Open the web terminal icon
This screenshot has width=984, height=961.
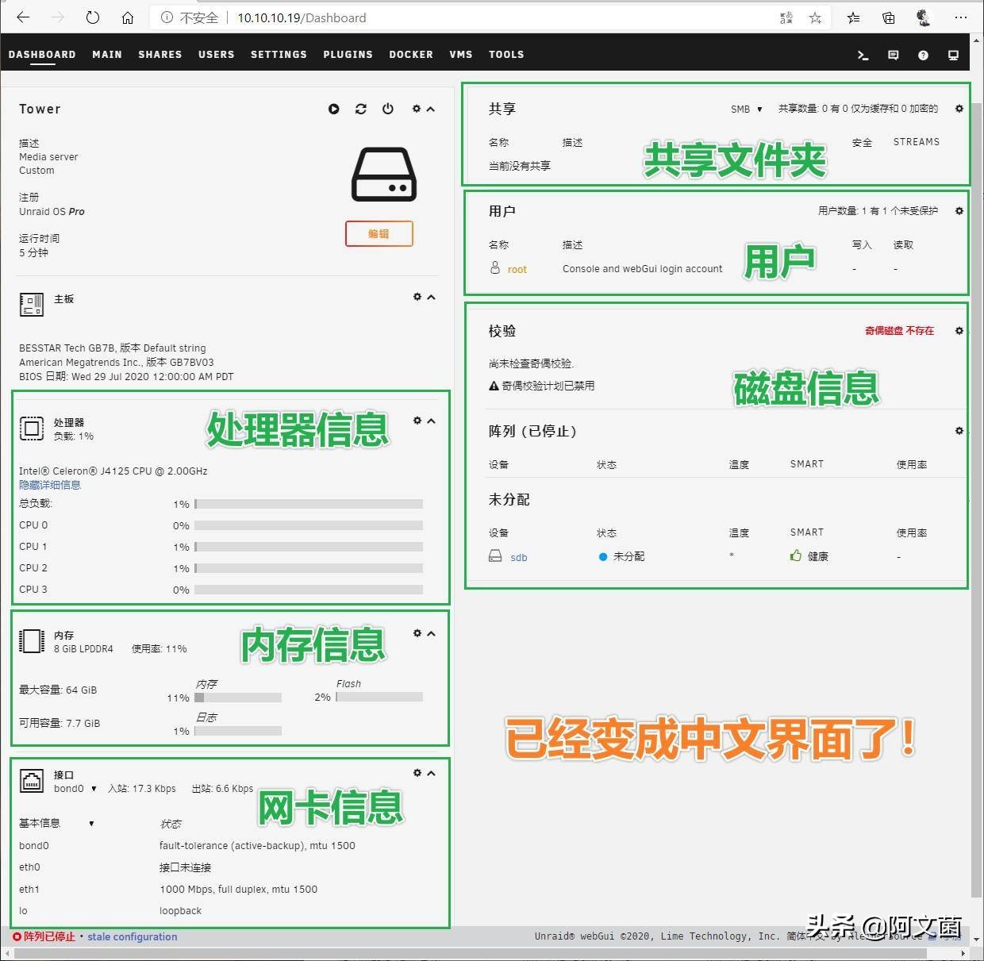[x=863, y=56]
